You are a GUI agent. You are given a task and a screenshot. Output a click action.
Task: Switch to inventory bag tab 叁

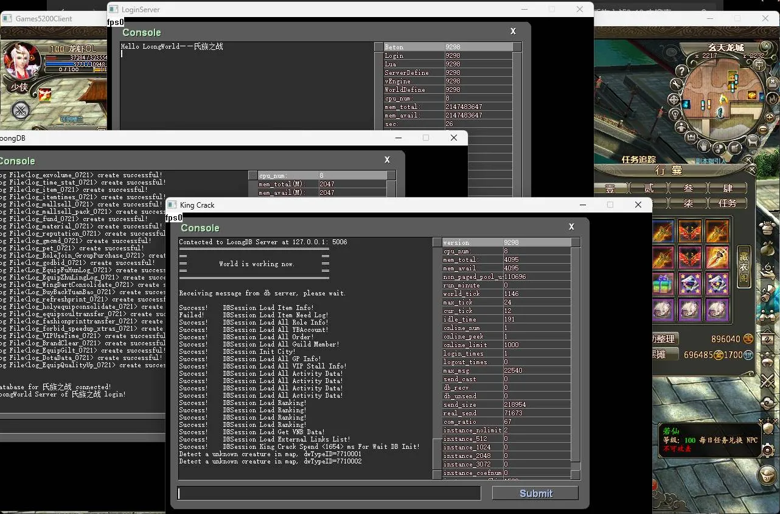688,188
